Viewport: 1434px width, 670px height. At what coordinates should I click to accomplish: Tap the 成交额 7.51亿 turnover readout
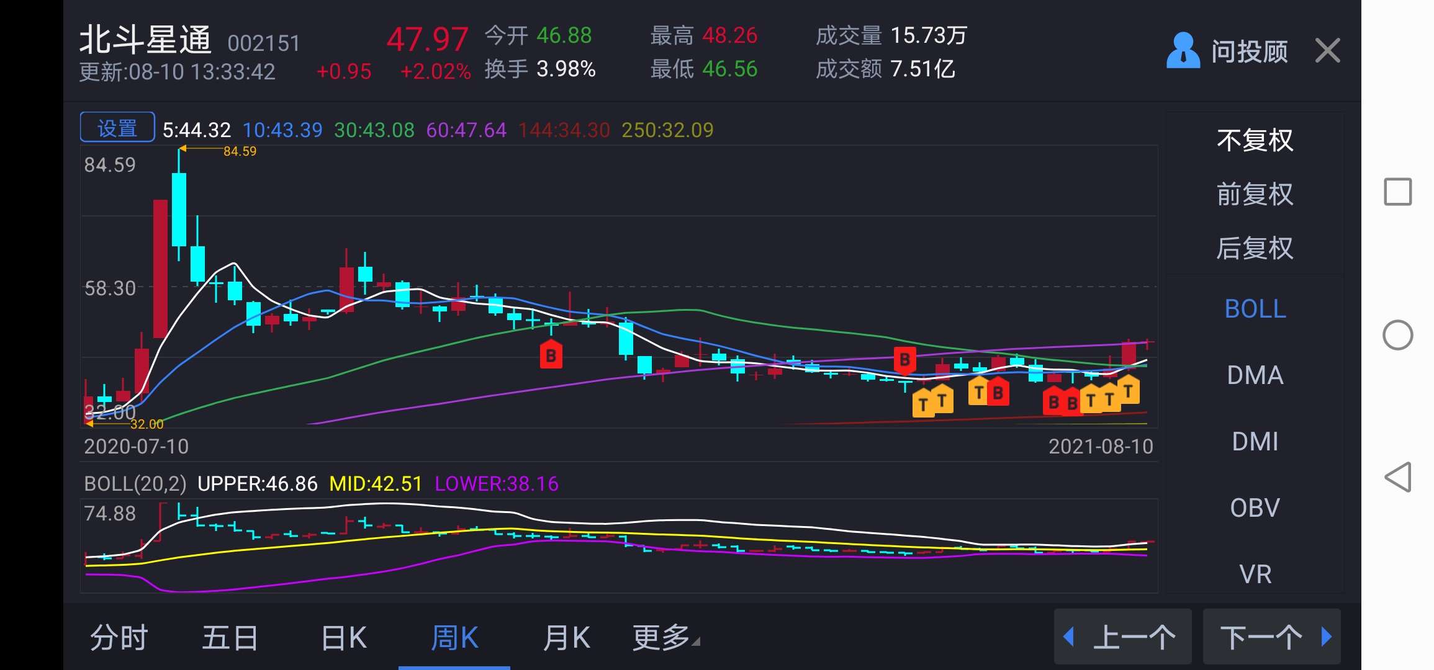885,69
